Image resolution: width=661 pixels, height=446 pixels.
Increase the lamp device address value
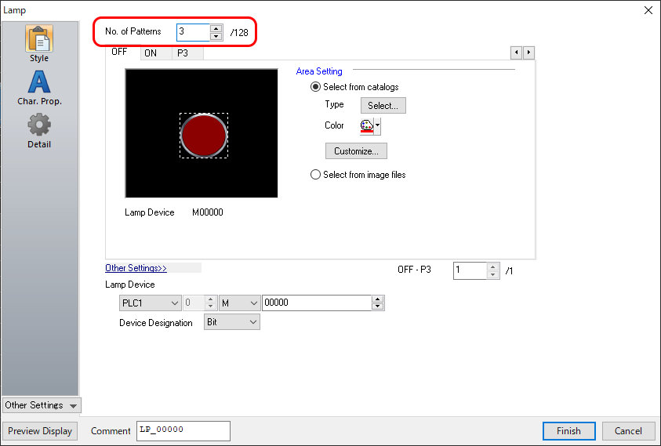[378, 299]
